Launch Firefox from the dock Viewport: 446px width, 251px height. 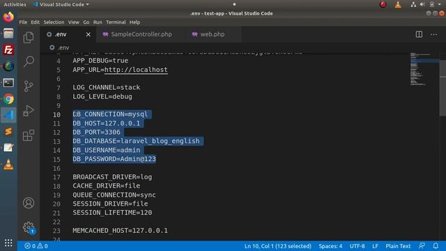click(x=8, y=17)
